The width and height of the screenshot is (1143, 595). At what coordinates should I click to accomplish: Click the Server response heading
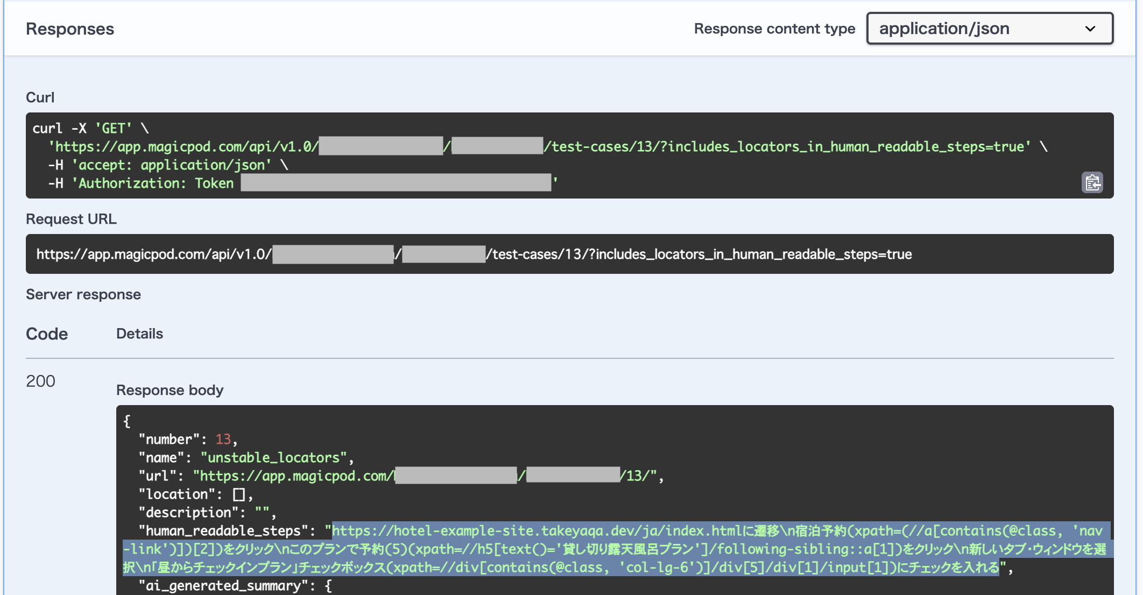pos(83,294)
